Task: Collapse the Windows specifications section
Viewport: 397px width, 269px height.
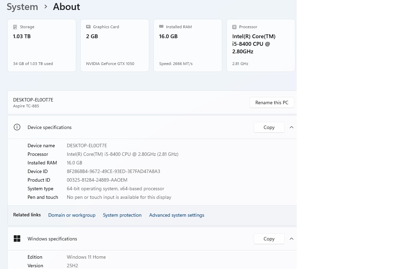Action: pyautogui.click(x=292, y=239)
